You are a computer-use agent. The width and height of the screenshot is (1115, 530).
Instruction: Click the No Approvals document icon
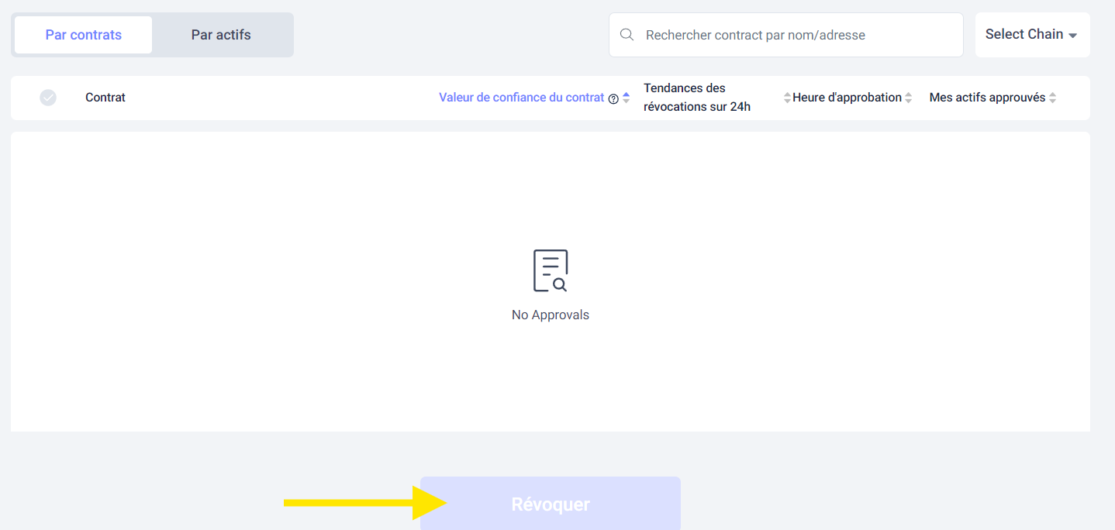click(x=551, y=270)
